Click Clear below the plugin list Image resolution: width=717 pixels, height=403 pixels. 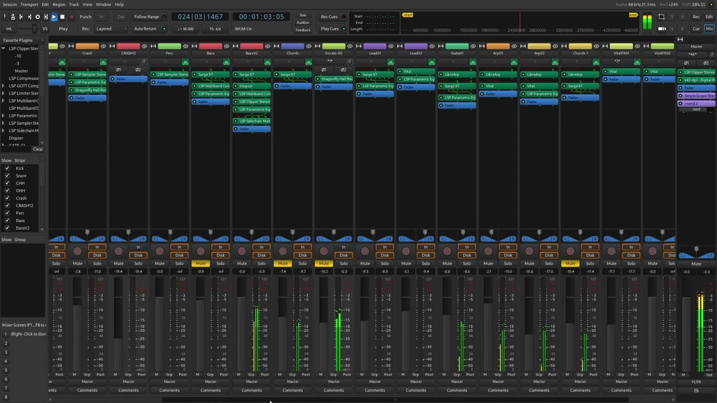(38, 149)
